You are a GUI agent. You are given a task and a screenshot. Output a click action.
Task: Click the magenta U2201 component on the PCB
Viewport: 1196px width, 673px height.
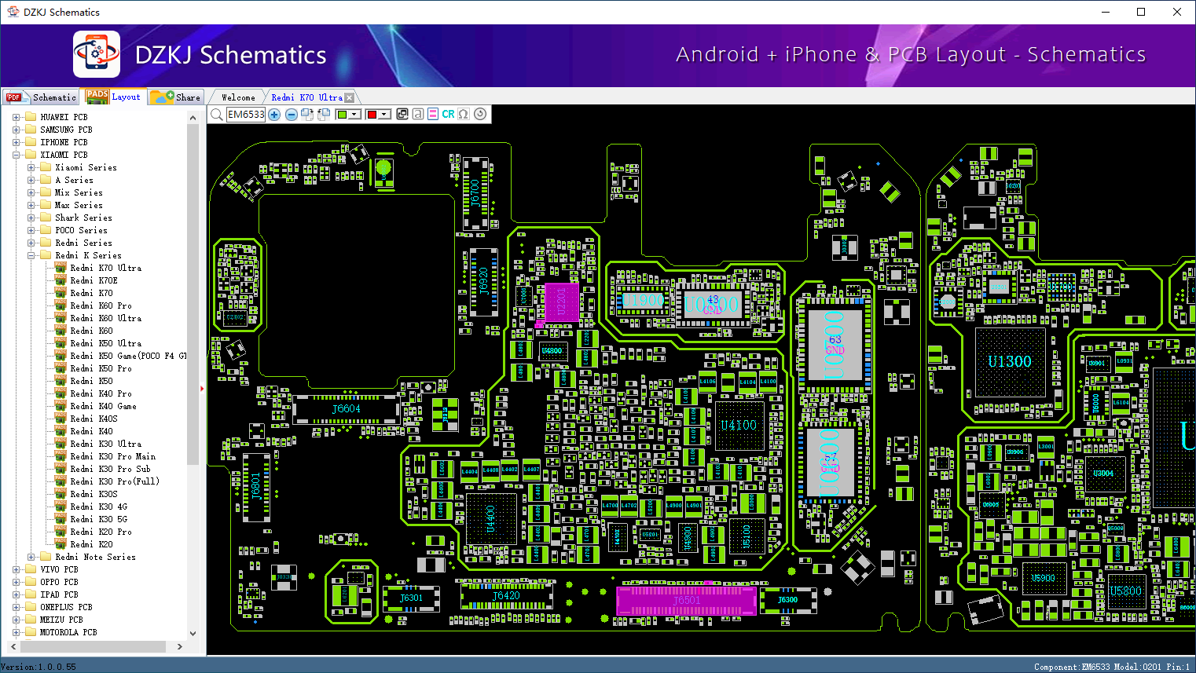(x=562, y=302)
